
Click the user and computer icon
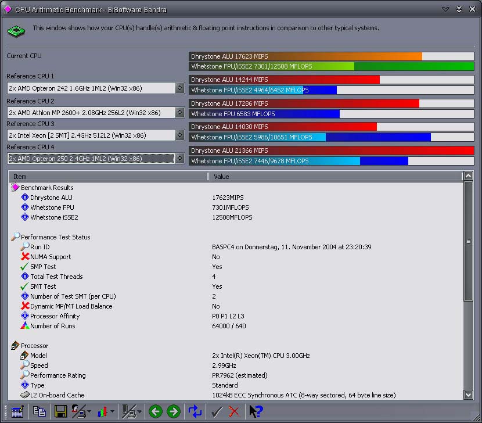[79, 411]
